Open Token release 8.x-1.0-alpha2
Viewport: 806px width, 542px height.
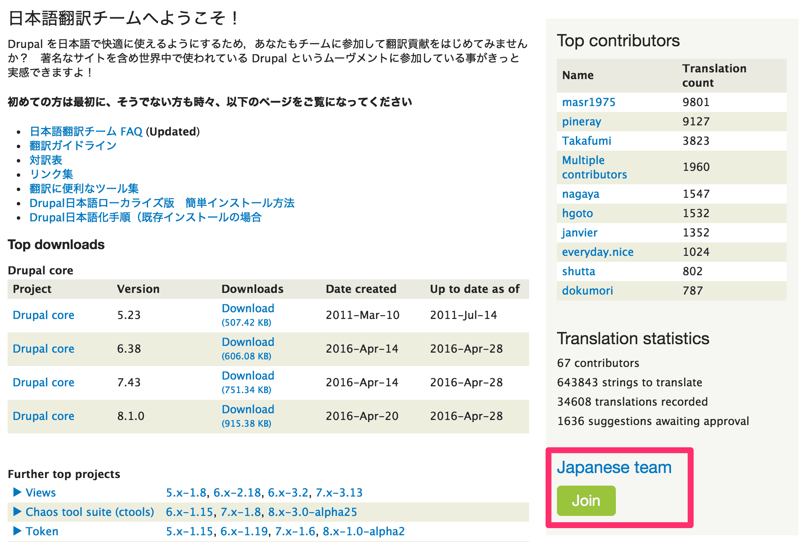point(363,531)
